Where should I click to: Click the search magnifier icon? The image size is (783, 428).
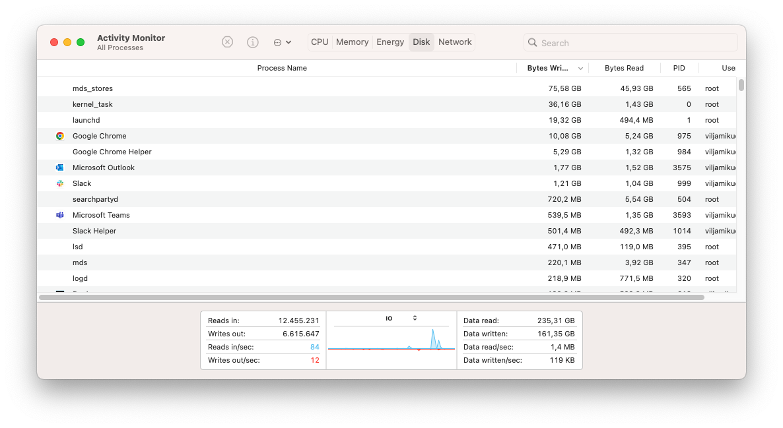532,43
